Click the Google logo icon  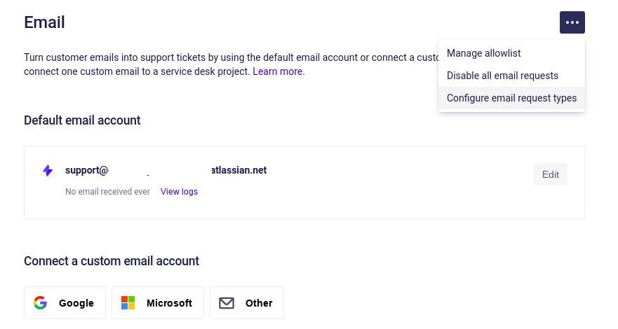click(40, 302)
